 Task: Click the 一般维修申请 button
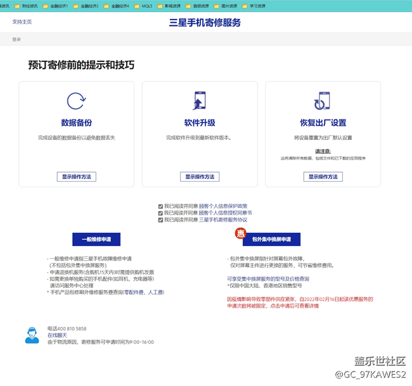coord(96,239)
